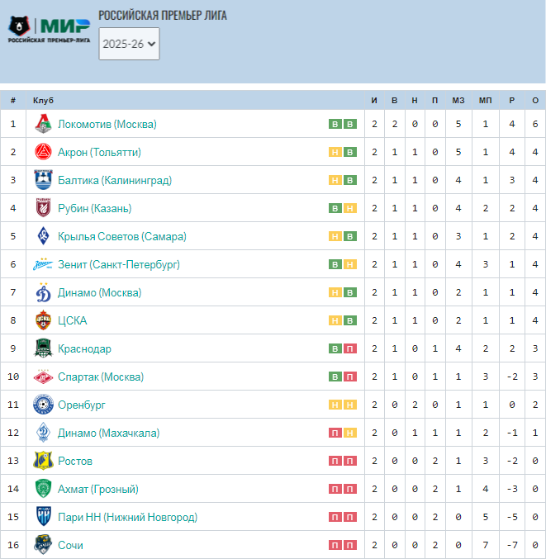Viewport: 546px width, 559px height.
Task: Click the CSKA club crest
Action: (x=43, y=320)
